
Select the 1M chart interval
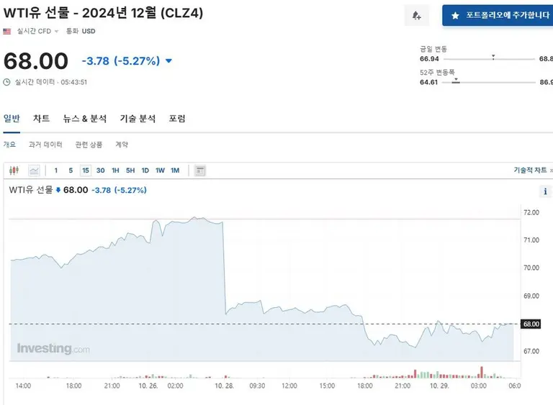pyautogui.click(x=175, y=170)
